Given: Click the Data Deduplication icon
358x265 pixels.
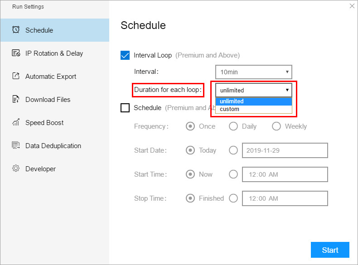Looking at the screenshot, I should click(16, 145).
